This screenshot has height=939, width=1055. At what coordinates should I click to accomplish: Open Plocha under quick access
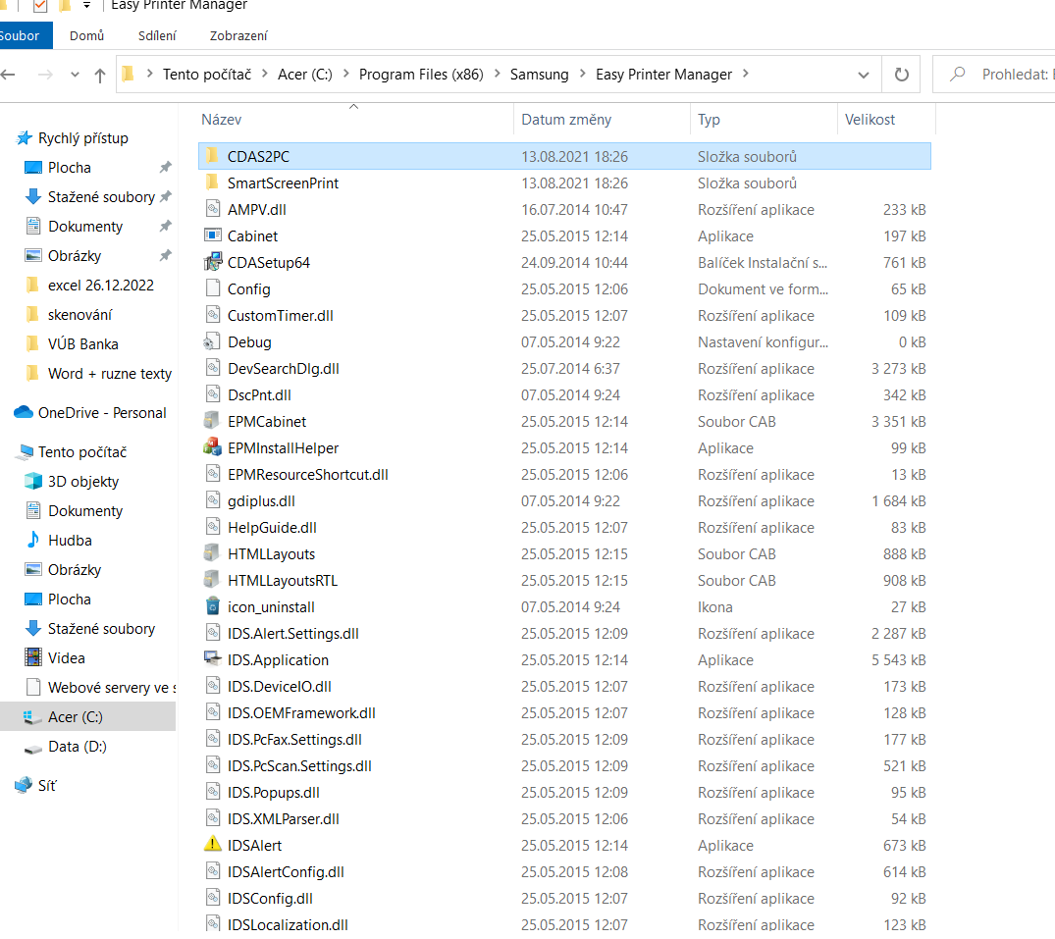click(70, 168)
